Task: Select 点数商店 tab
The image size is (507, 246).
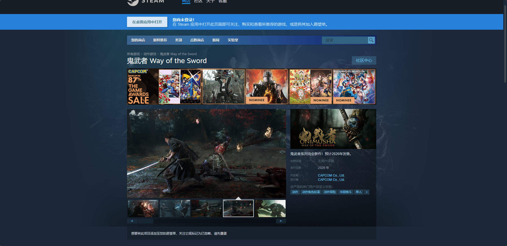Action: click(197, 40)
